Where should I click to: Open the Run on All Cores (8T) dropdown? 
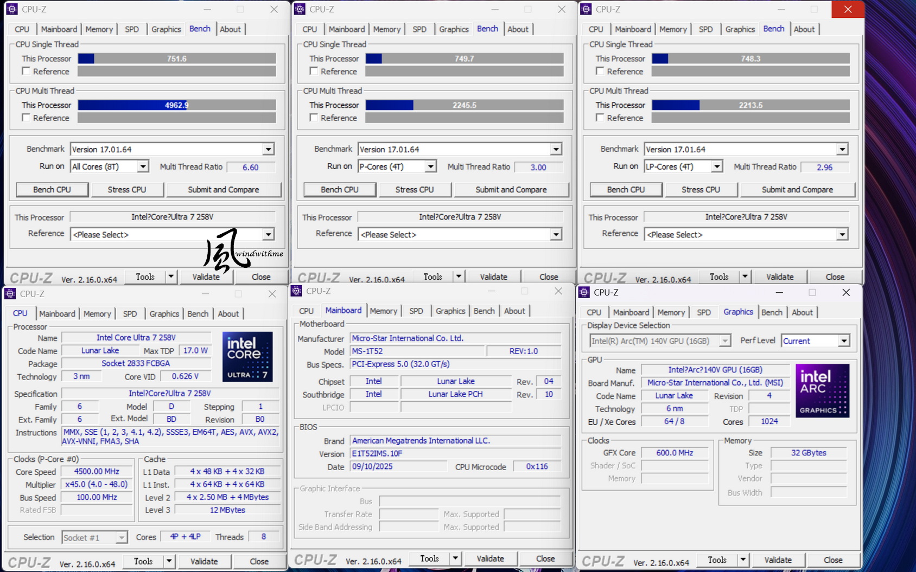pos(143,166)
